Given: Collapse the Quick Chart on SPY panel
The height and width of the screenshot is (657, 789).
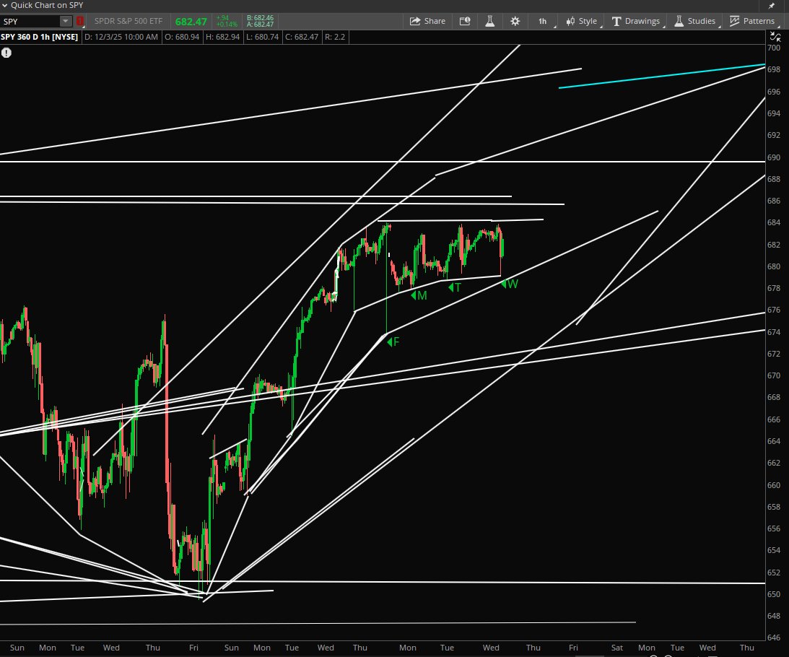Looking at the screenshot, I should 7,5.
